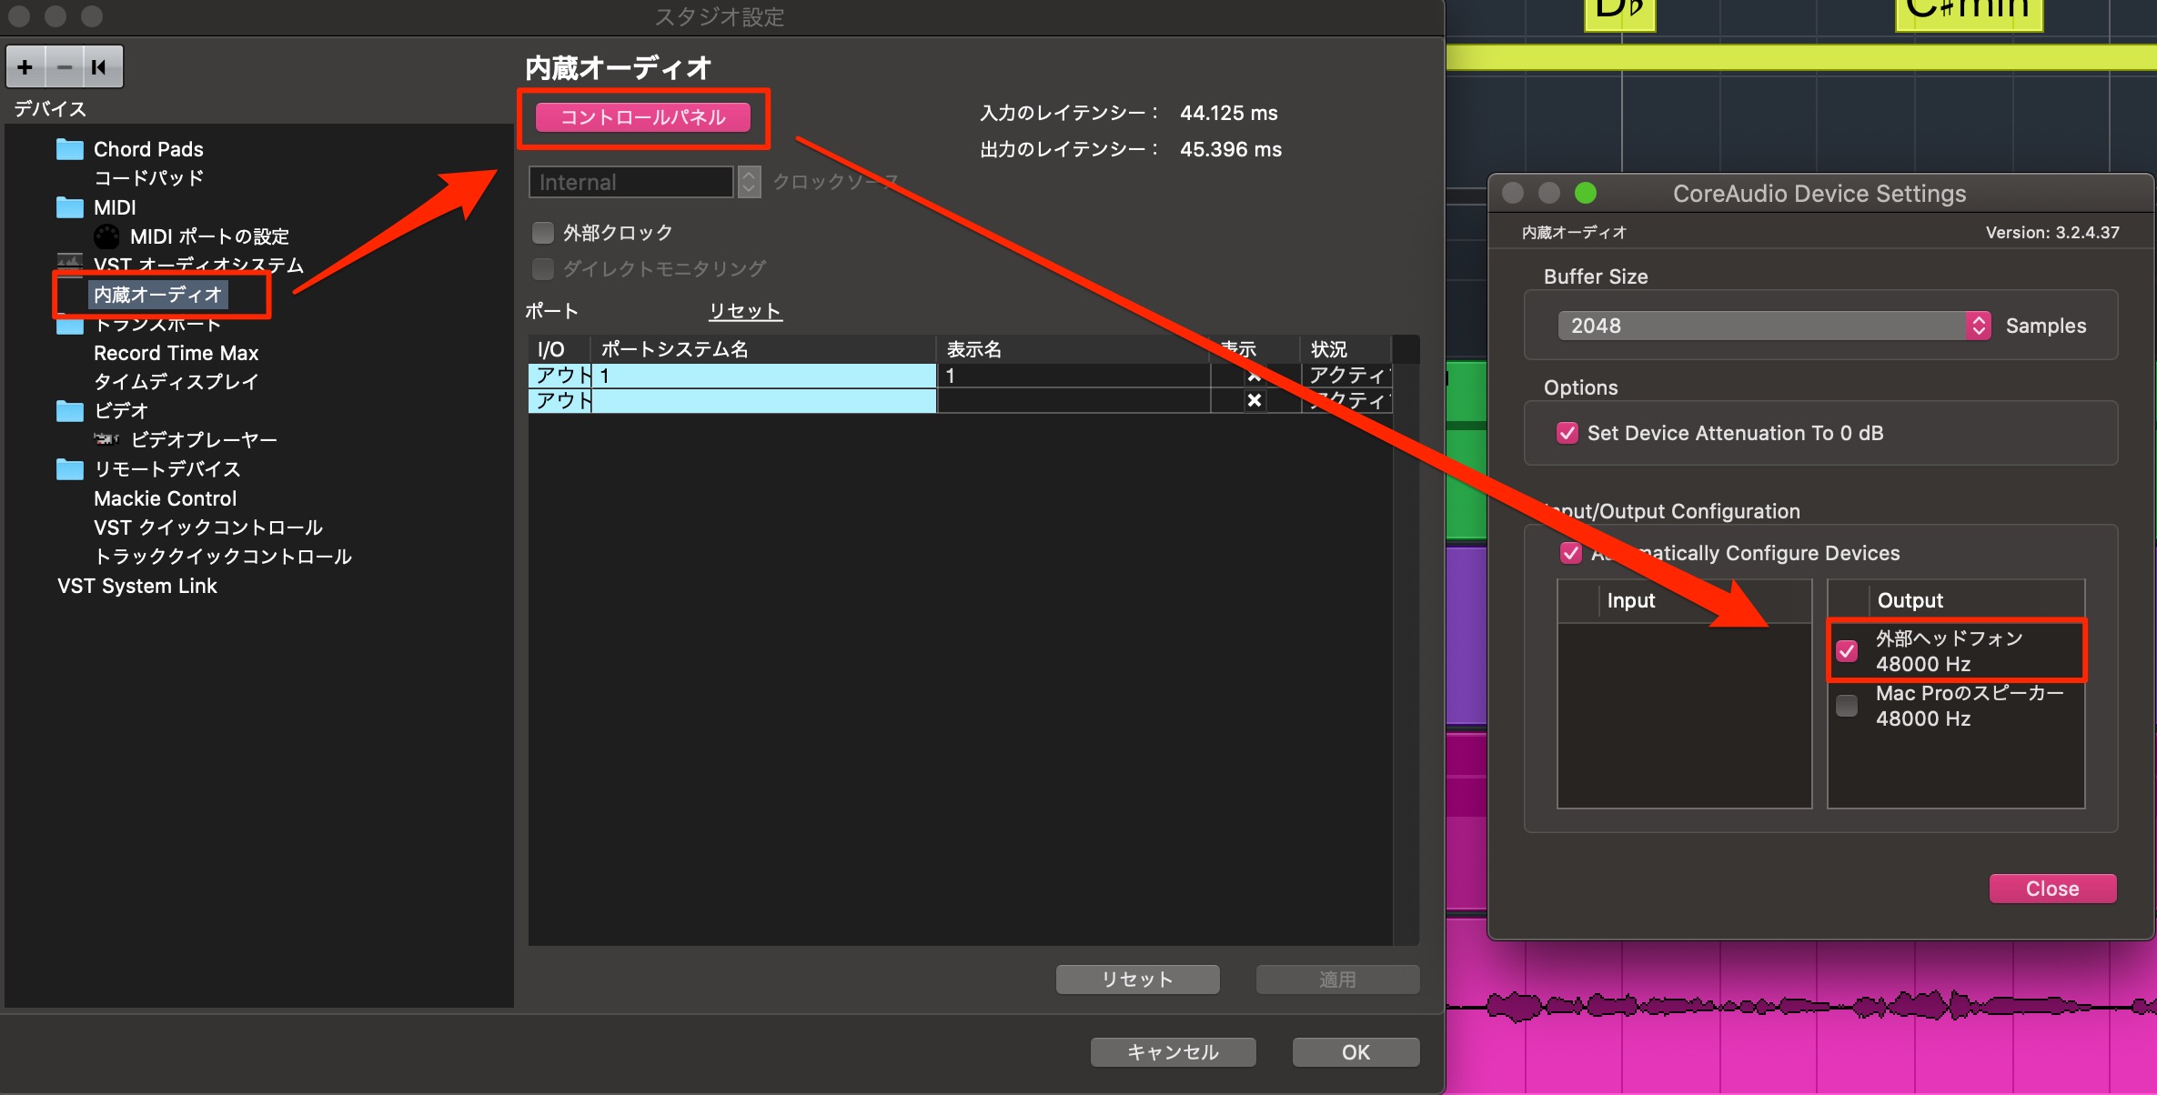
Task: Click the キャンセル button
Action: (1174, 1052)
